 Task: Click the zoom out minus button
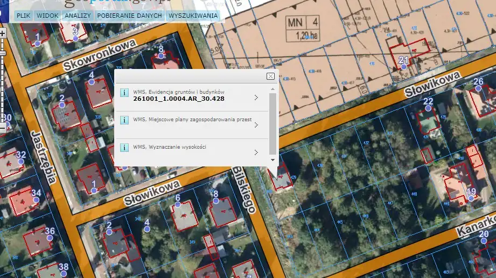point(3,128)
